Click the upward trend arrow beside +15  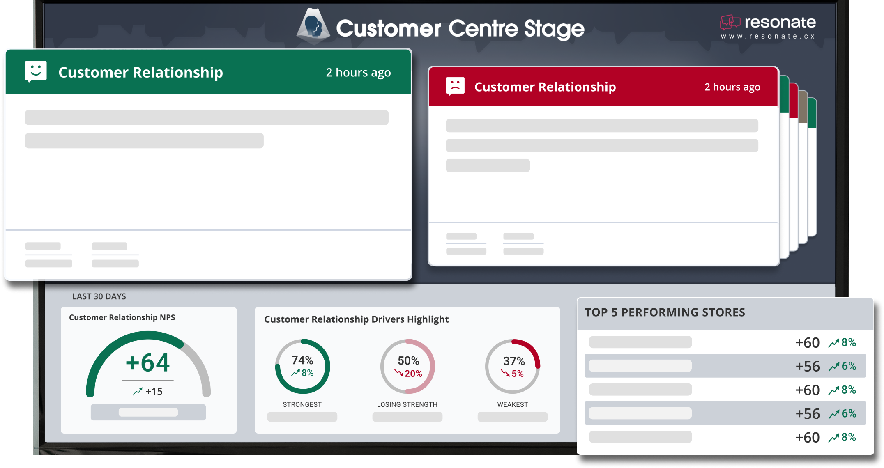point(137,391)
